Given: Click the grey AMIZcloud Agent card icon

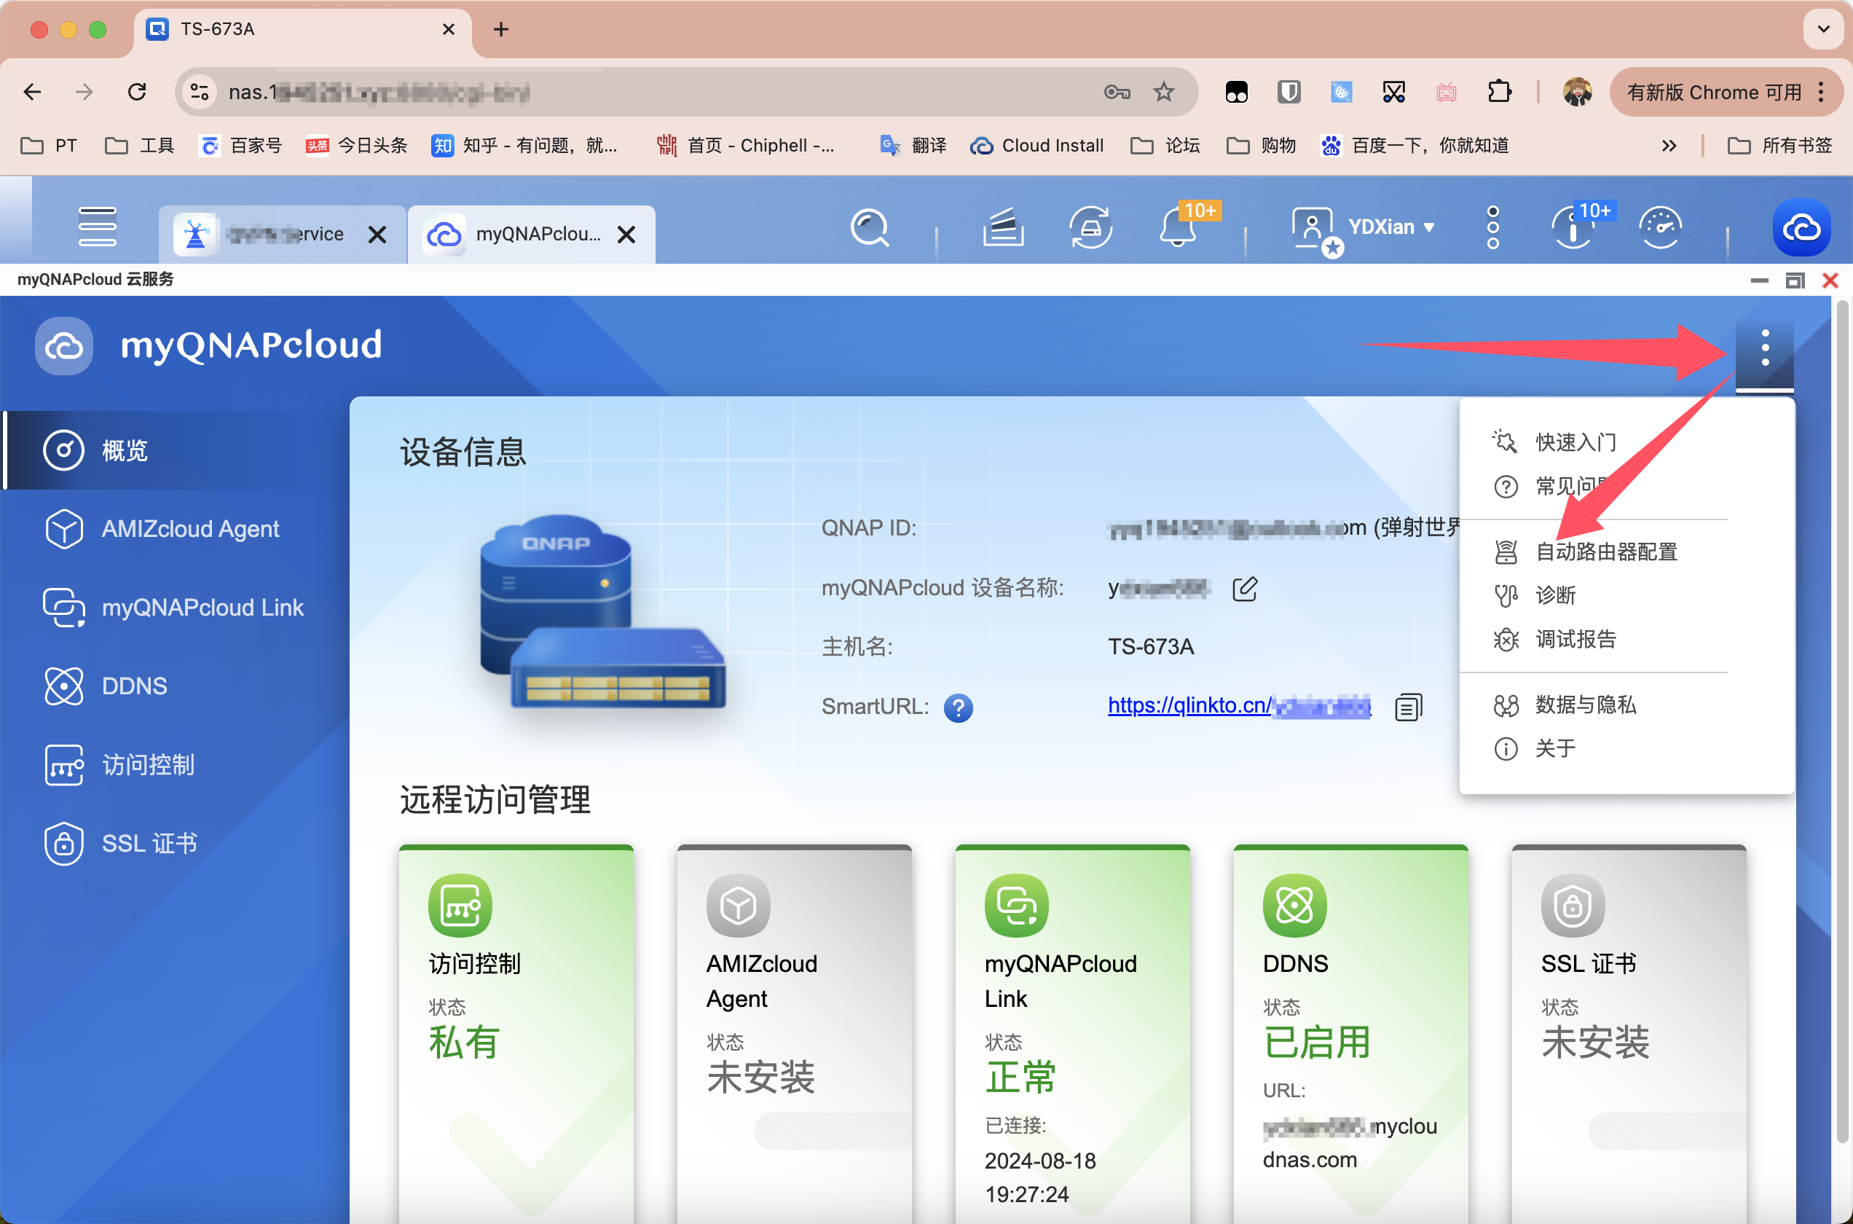Looking at the screenshot, I should coord(738,905).
